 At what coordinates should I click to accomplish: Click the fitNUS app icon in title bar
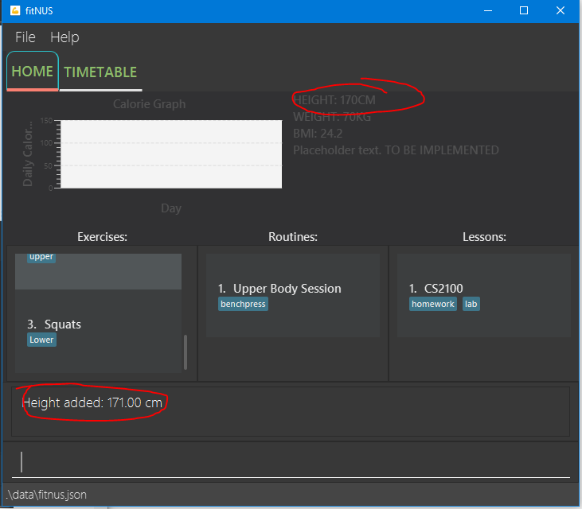tap(15, 10)
